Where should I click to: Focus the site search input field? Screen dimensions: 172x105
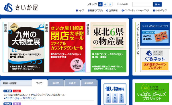point(142,4)
